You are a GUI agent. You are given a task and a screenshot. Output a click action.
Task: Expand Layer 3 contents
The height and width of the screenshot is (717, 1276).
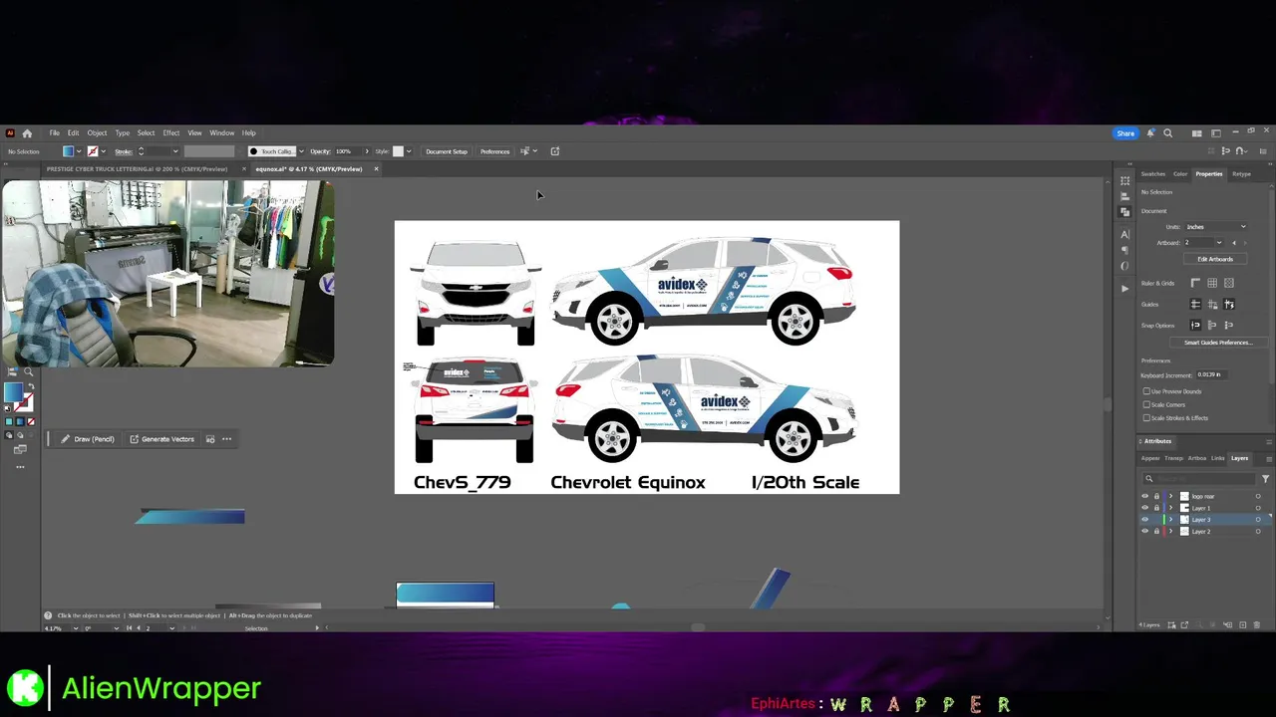[x=1170, y=520]
